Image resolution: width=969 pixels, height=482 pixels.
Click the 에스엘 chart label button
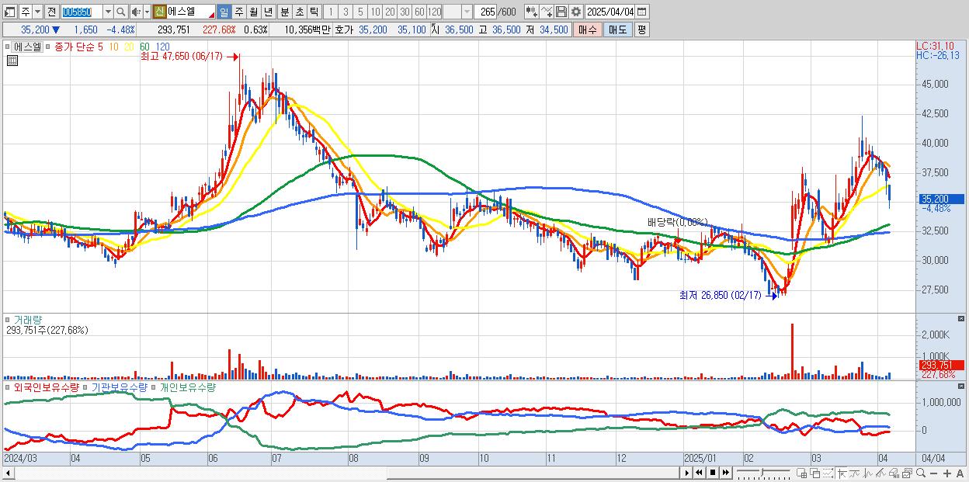[28, 47]
